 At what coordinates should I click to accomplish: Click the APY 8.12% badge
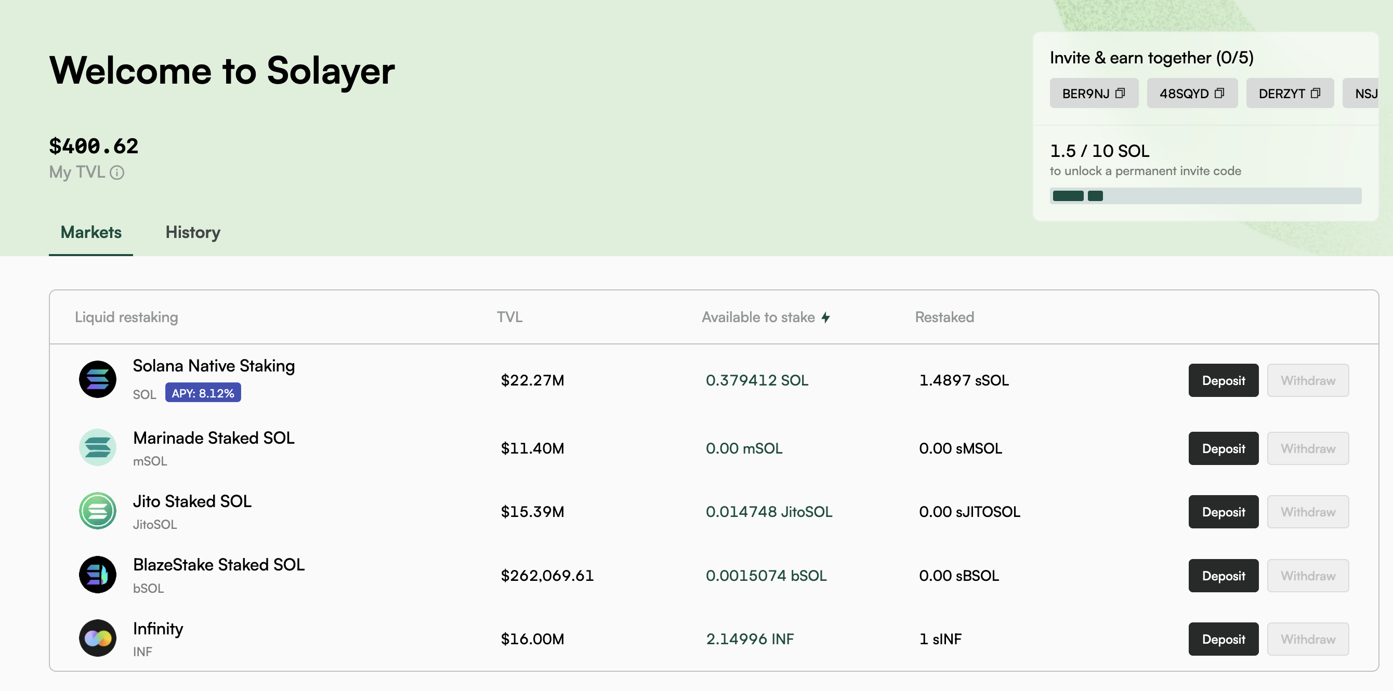pyautogui.click(x=203, y=393)
